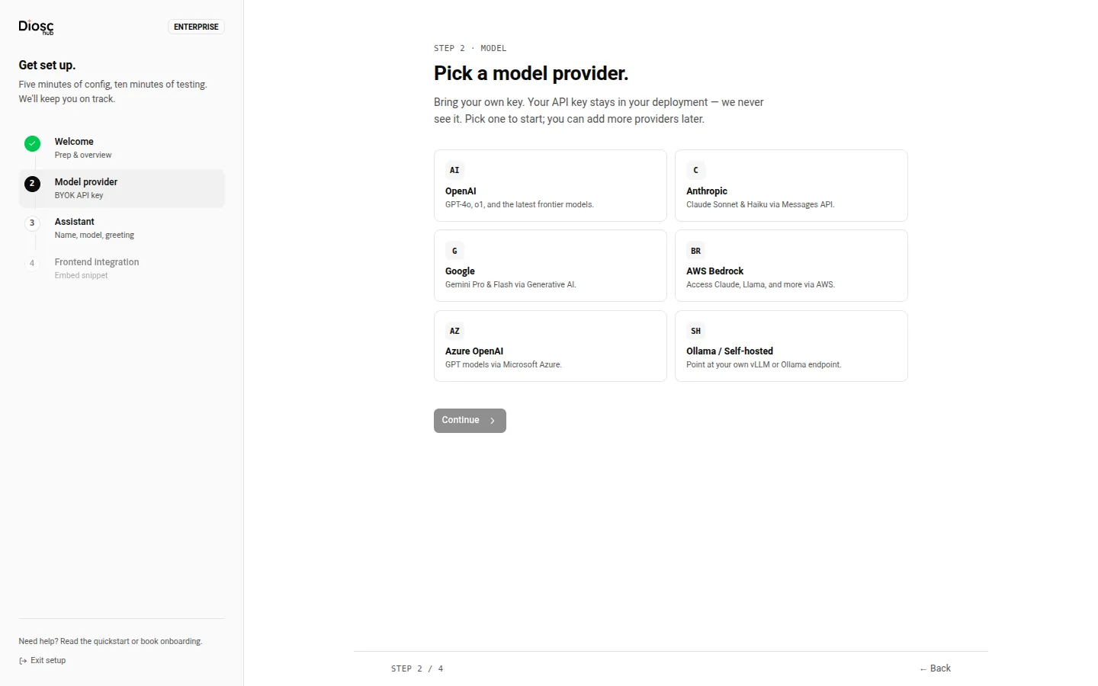Click 'GPT models via Microsoft Azure.' text
Viewport: 1098px width, 686px height.
tap(503, 364)
